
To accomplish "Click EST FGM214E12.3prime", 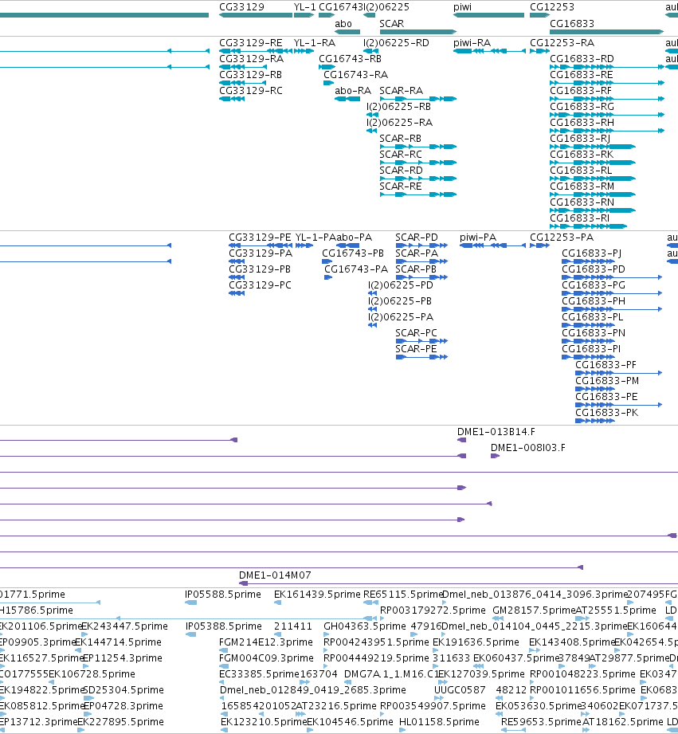I will 266,642.
